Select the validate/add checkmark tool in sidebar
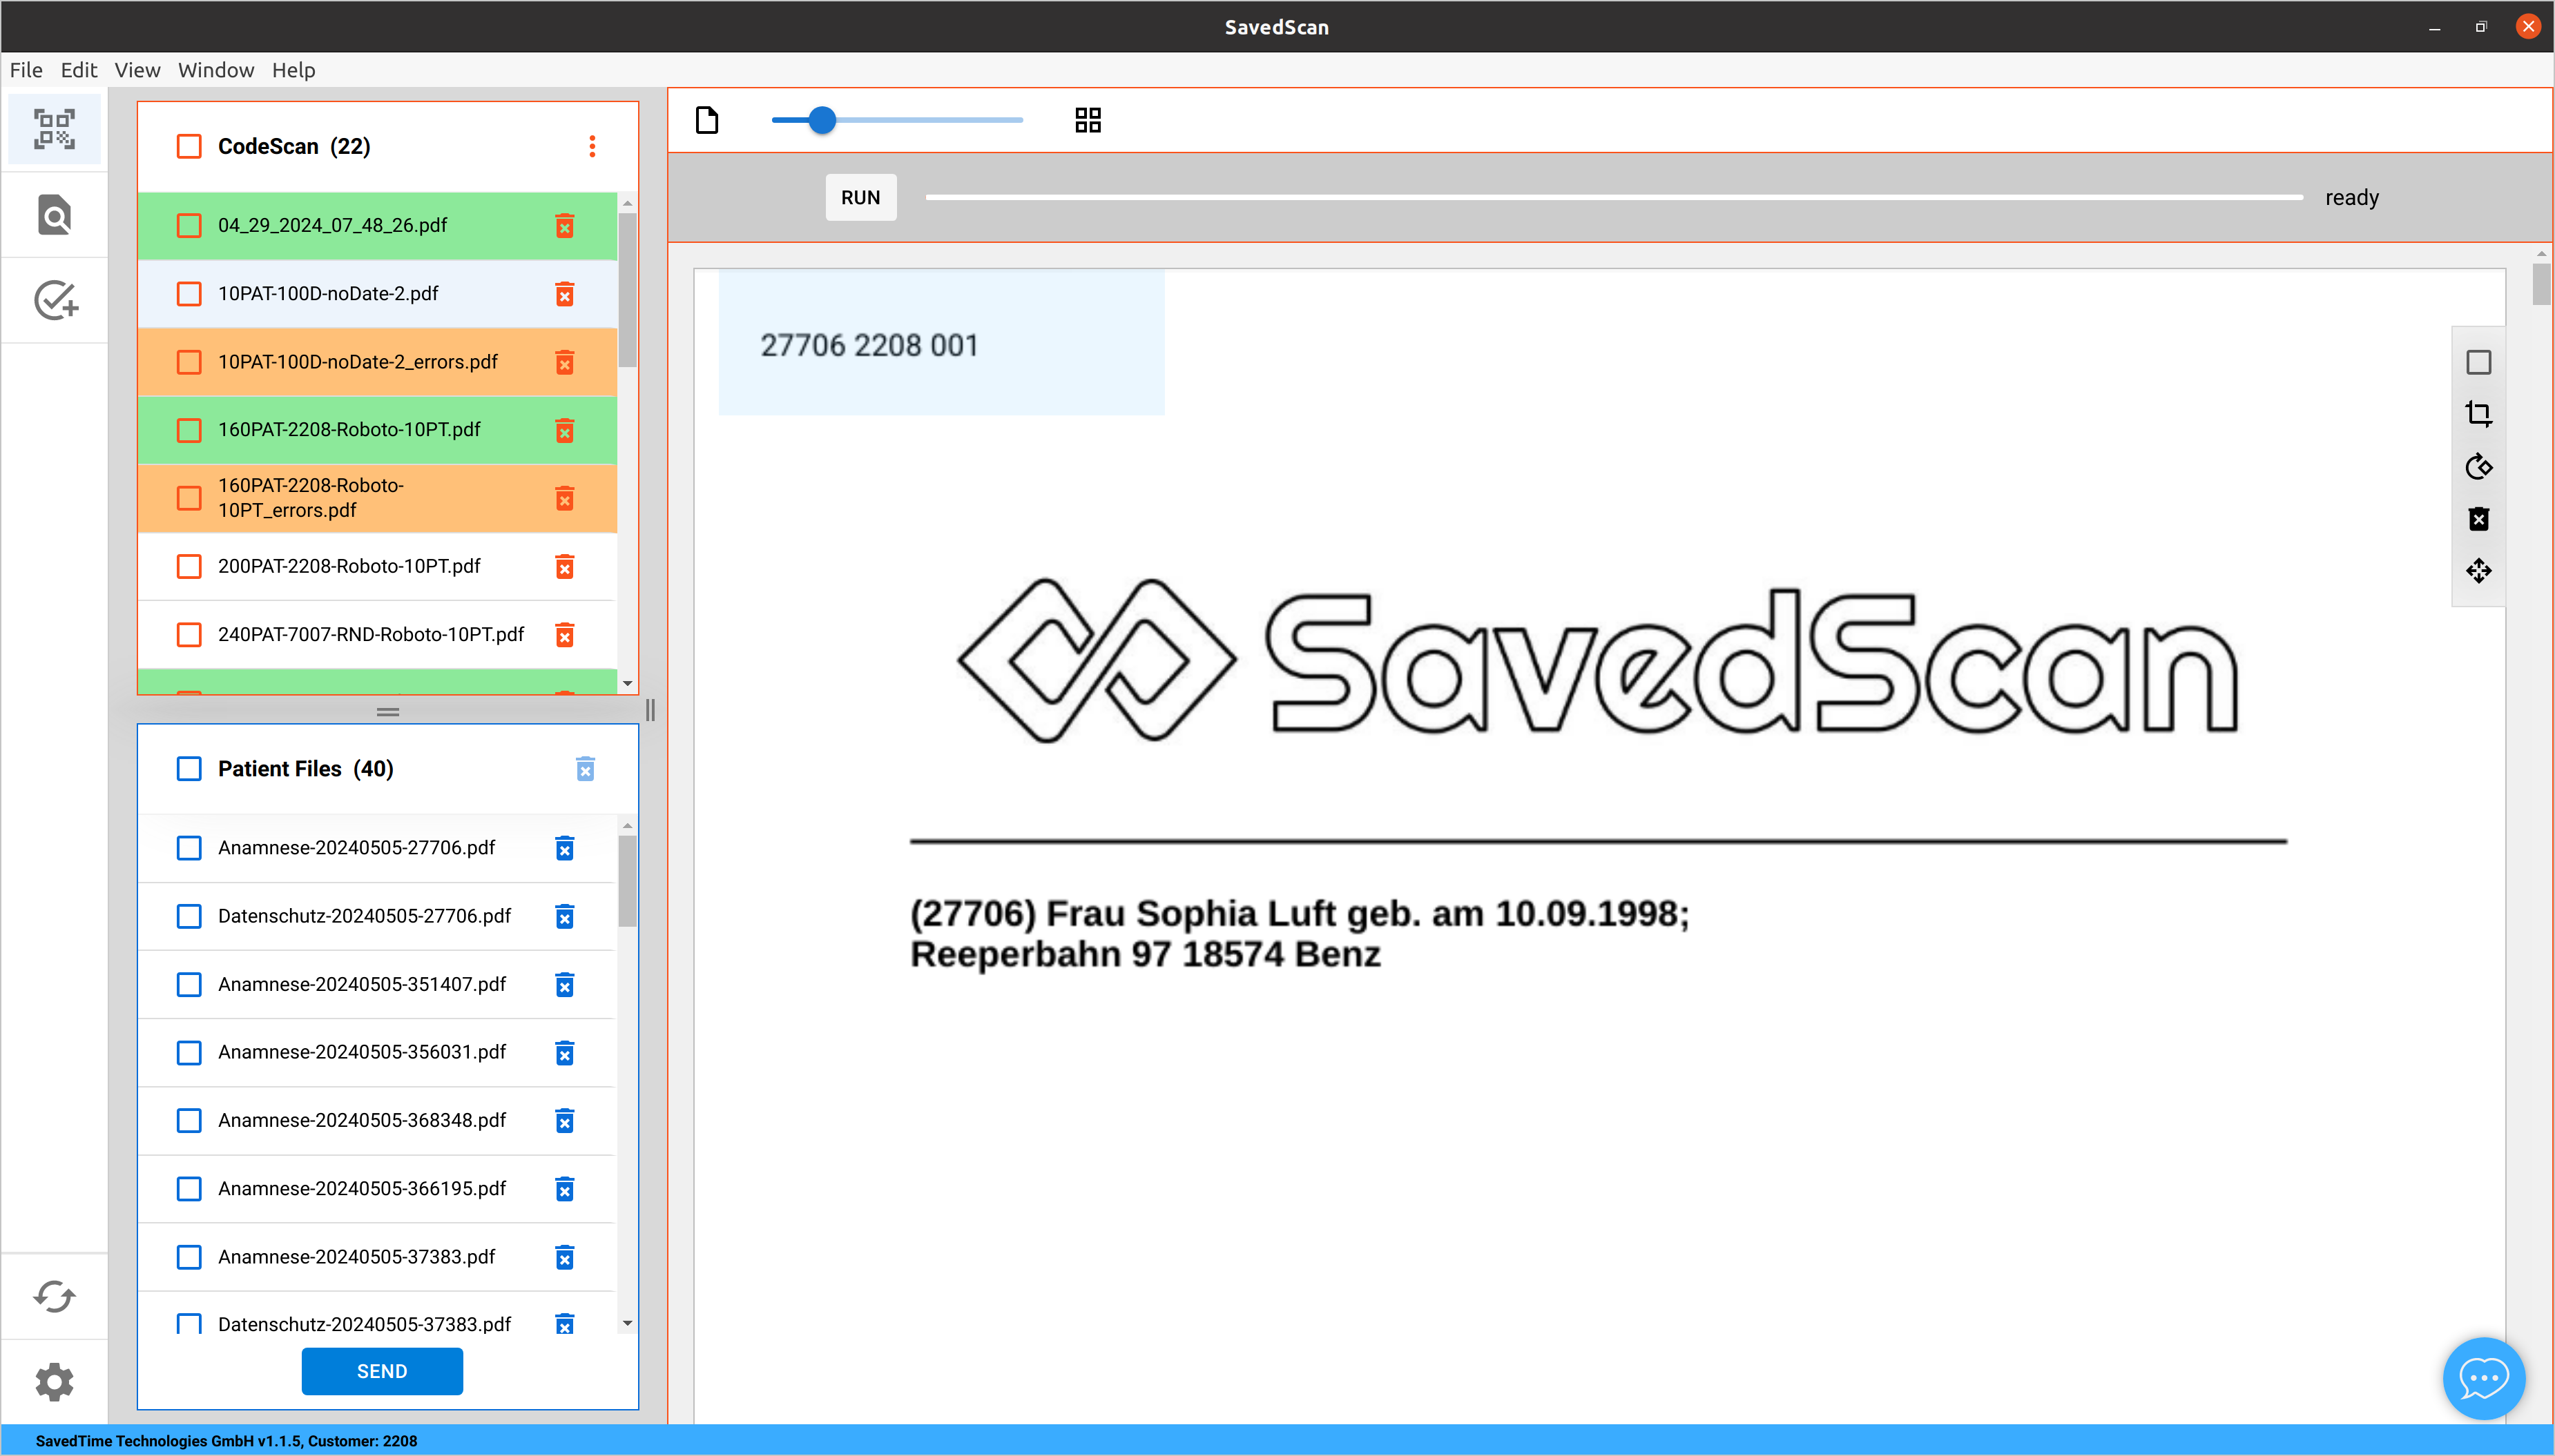2555x1456 pixels. (54, 299)
